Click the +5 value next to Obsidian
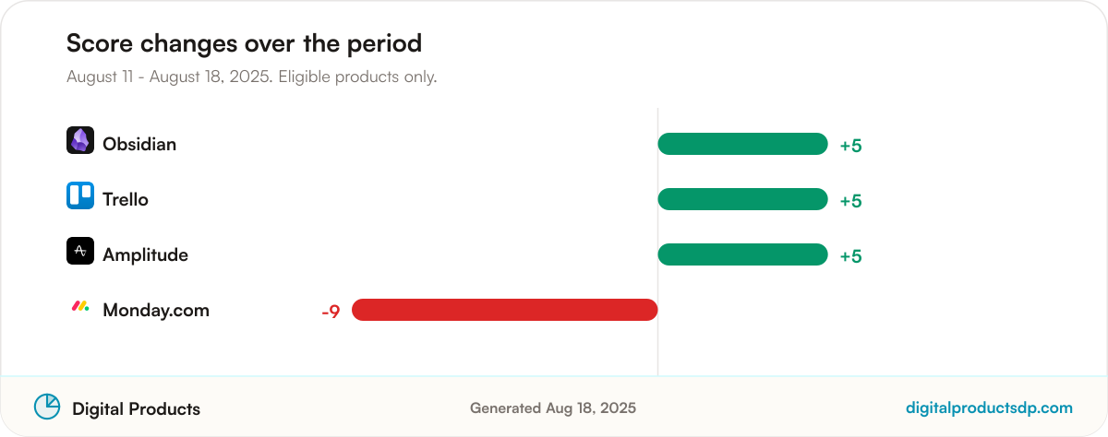Viewport: 1108px width, 437px height. coord(850,146)
